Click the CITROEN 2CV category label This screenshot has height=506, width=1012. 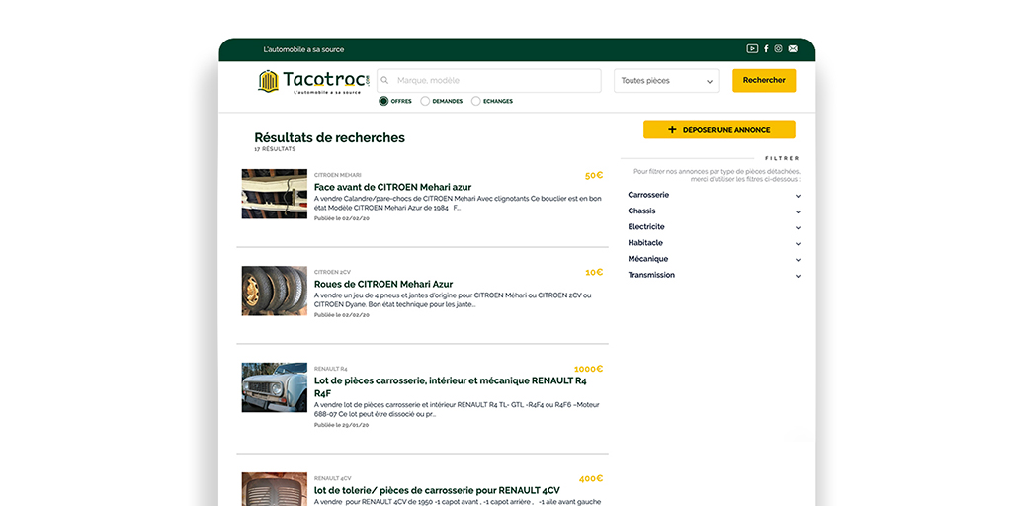click(332, 272)
